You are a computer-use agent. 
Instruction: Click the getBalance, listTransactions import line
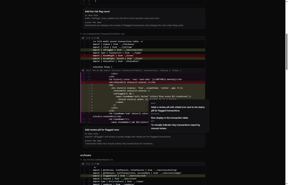pyautogui.click(x=143, y=173)
